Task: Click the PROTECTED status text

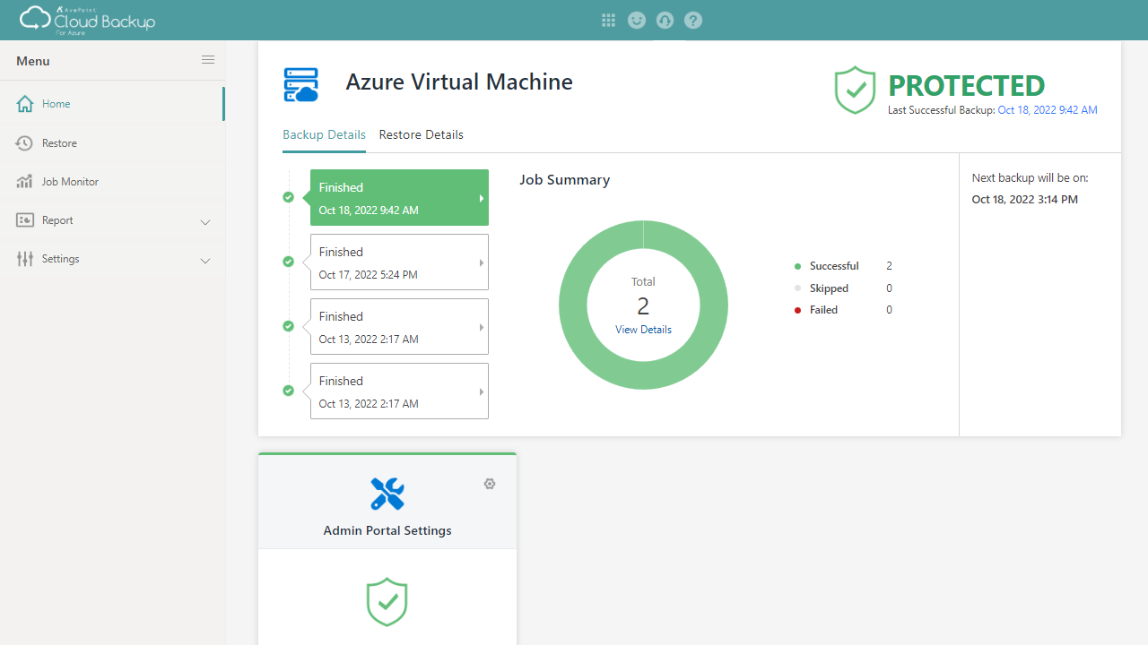Action: 966,86
